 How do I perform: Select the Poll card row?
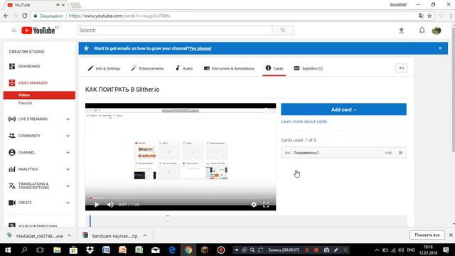click(343, 153)
